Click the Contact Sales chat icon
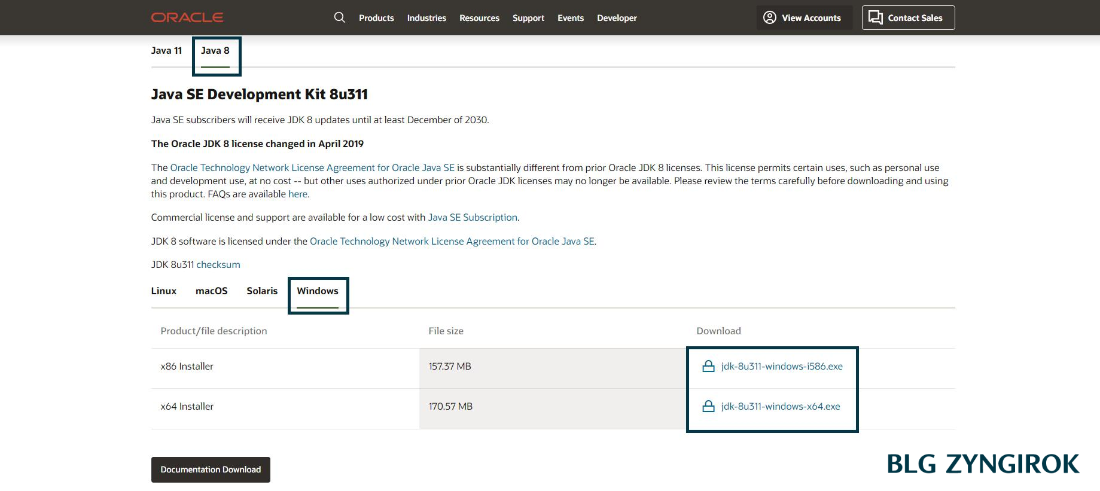 tap(875, 17)
